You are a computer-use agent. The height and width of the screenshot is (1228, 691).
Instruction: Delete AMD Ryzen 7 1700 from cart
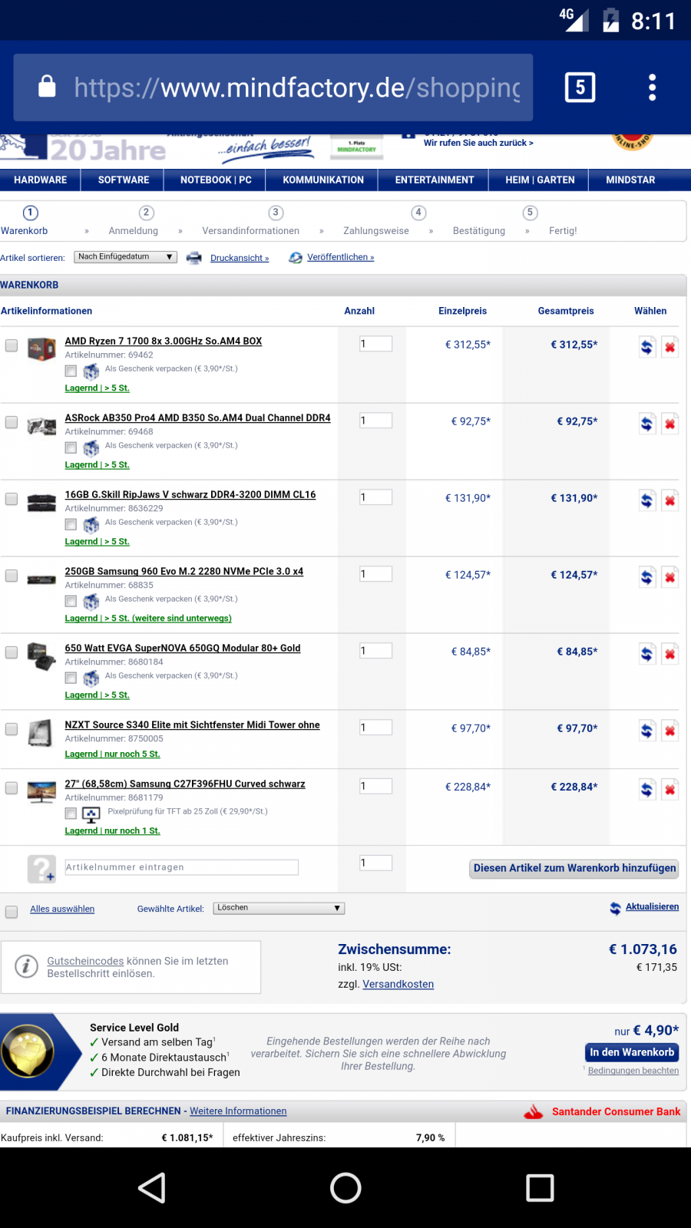670,346
